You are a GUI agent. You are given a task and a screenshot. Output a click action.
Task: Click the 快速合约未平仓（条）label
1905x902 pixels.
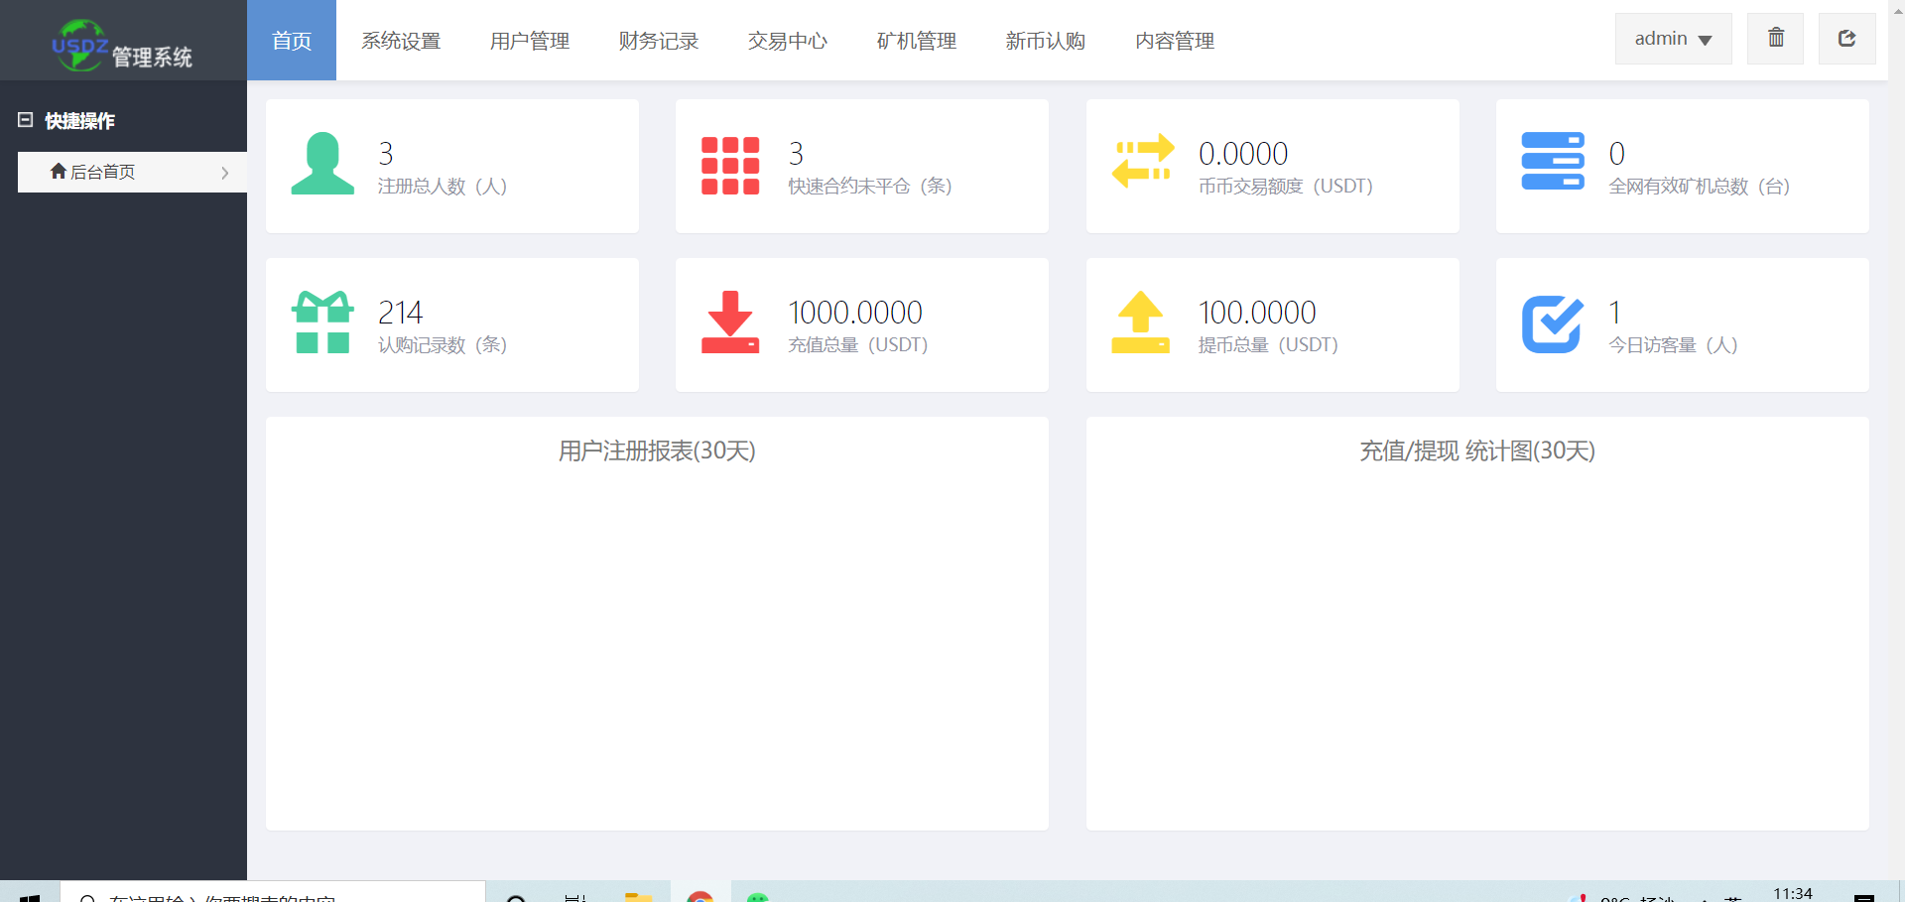click(870, 187)
